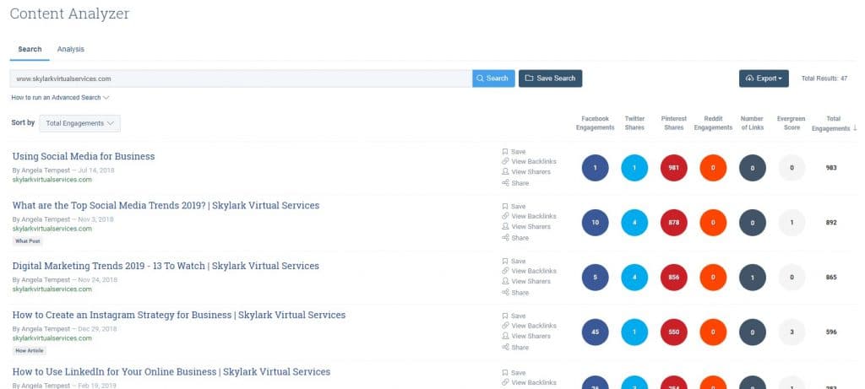Click skylarkvirtualservices.com under Using Social Media
The image size is (865, 389).
coord(52,180)
